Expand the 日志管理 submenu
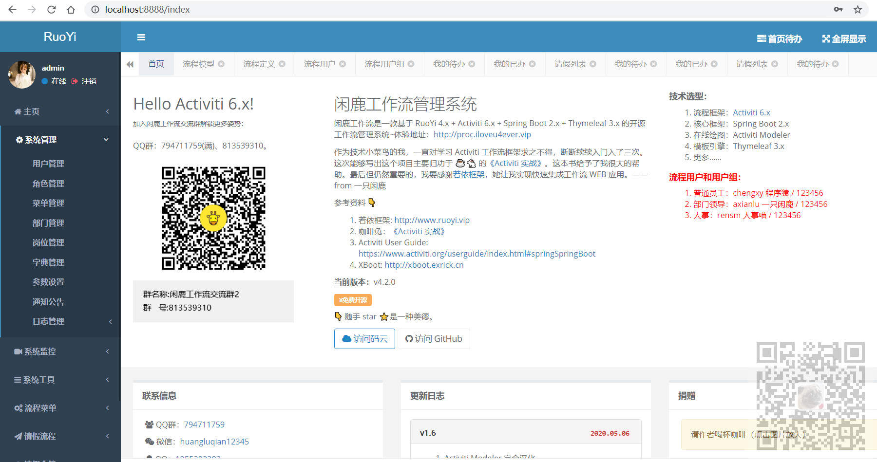This screenshot has width=877, height=462. point(60,321)
